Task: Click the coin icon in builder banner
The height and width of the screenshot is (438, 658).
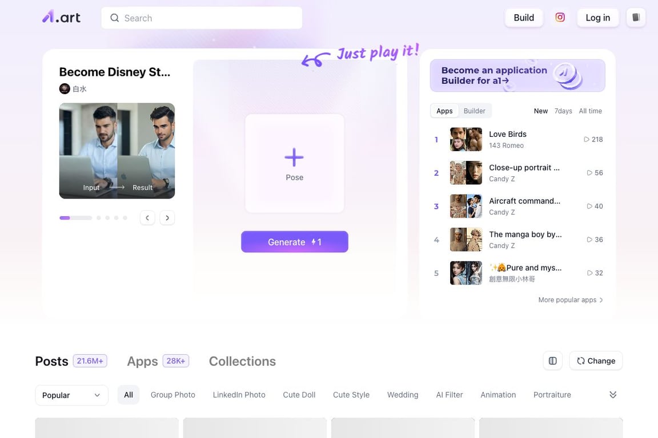Action: tap(567, 75)
